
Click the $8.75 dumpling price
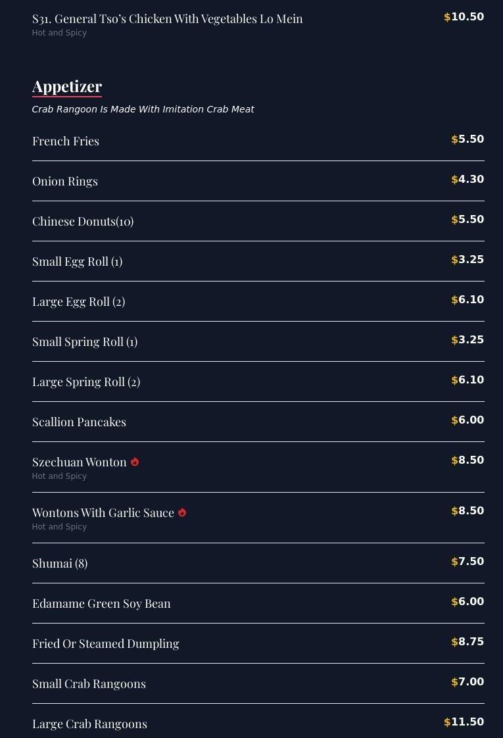tap(467, 642)
